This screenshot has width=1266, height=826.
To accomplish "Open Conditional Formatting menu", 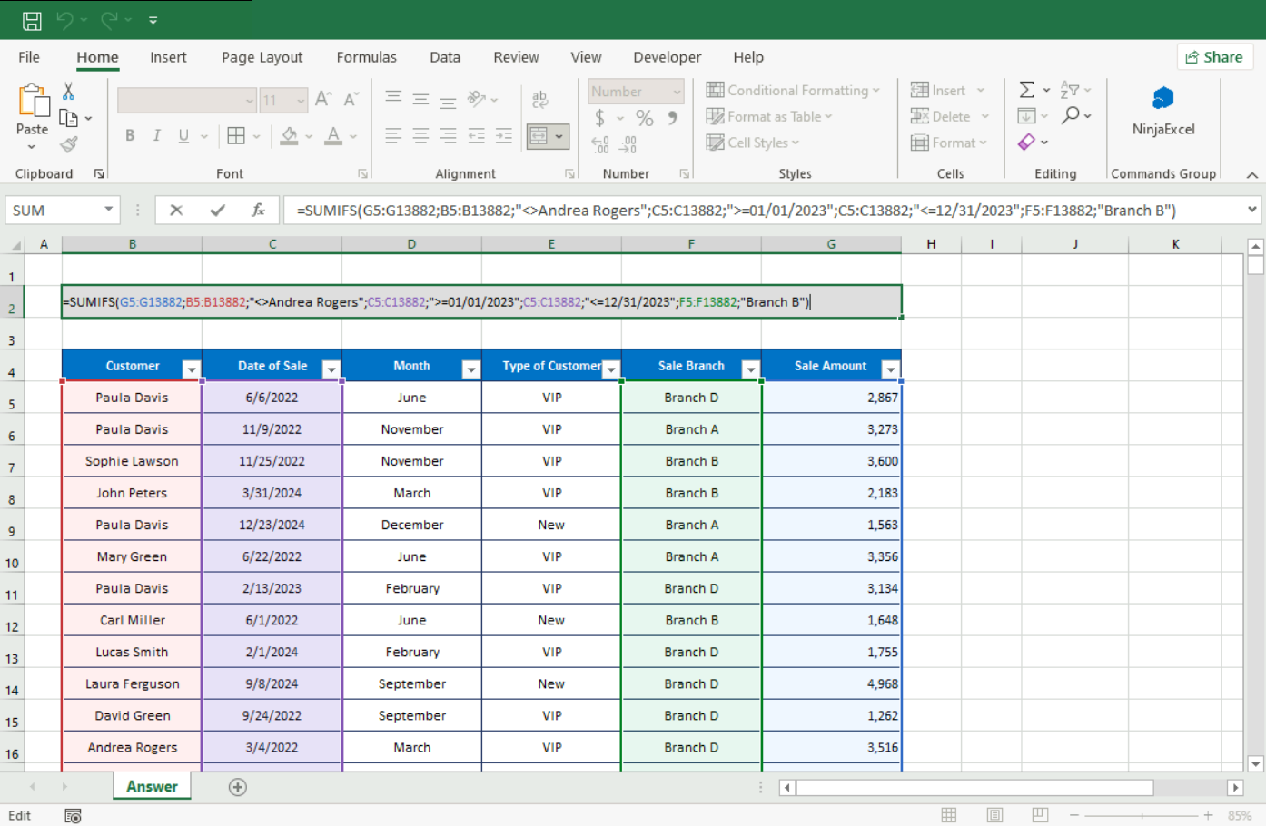I will click(793, 90).
